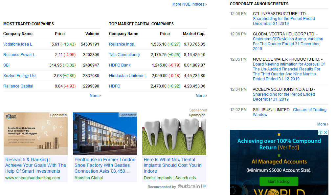Open Research & Ranking smart investments headline

35,166
